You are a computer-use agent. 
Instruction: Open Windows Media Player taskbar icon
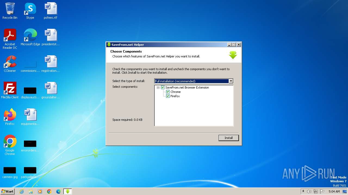40,191
